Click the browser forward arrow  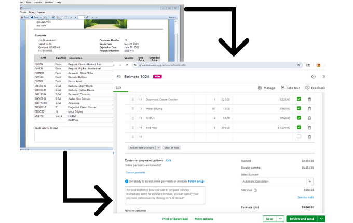(120, 65)
